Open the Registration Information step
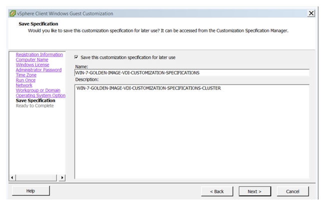Viewport: 325px width, 206px height. click(x=39, y=54)
